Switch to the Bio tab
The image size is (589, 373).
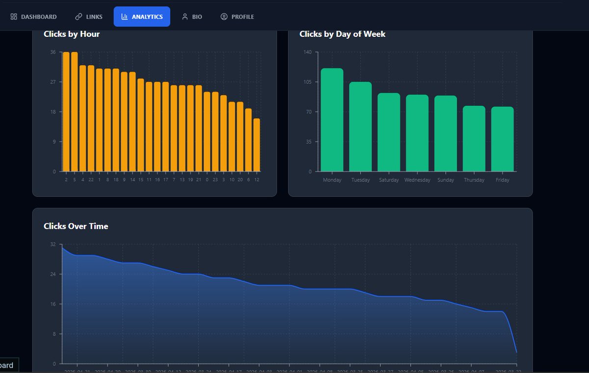[x=191, y=17]
